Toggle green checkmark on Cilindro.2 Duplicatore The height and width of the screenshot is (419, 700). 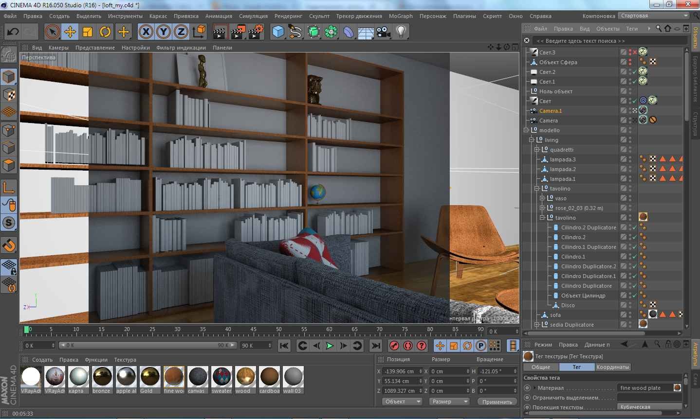634,227
